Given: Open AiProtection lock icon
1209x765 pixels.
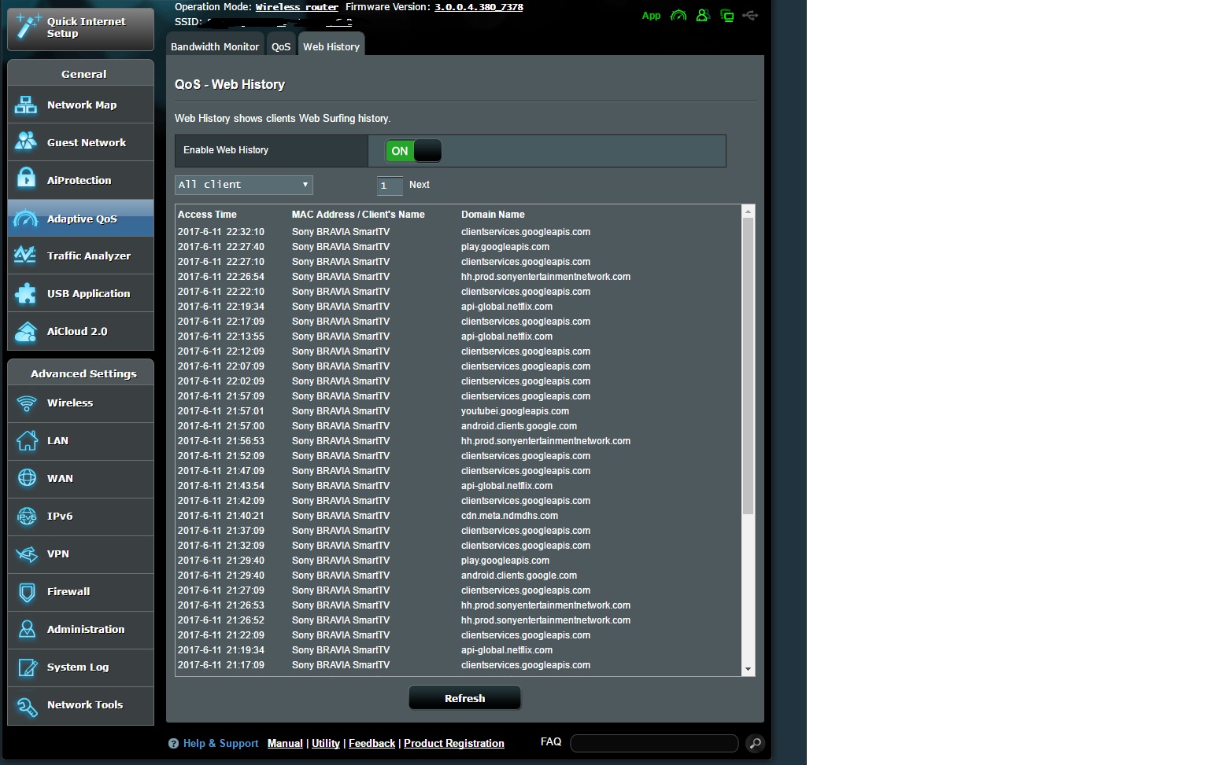Looking at the screenshot, I should point(26,179).
